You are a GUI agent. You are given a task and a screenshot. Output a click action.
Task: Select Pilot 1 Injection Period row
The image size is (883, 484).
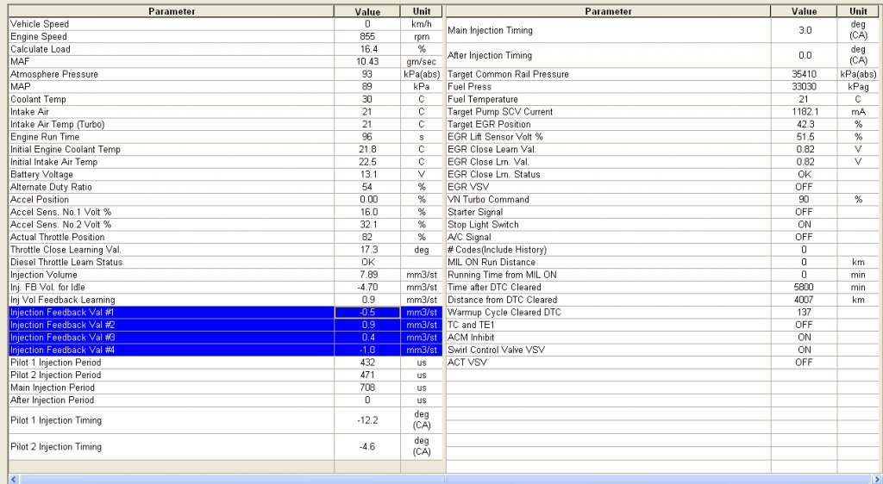click(x=226, y=363)
